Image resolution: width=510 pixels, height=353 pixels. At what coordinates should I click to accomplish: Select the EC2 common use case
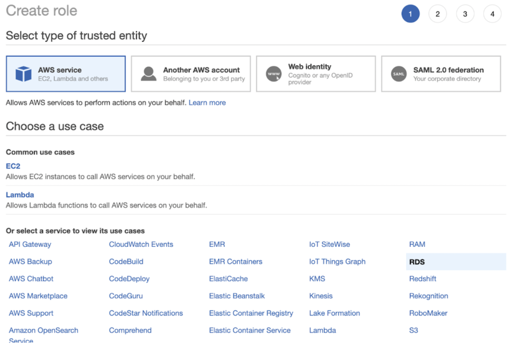click(13, 166)
